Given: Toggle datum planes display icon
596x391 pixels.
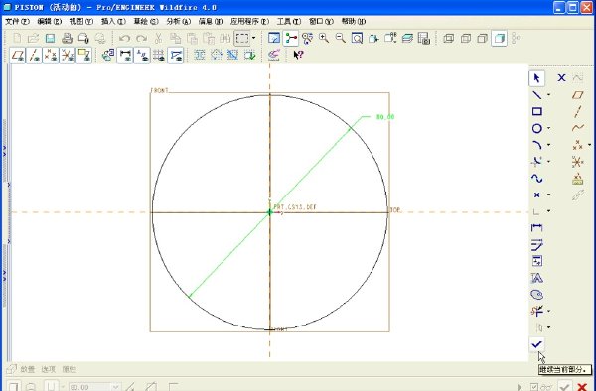Looking at the screenshot, I should pyautogui.click(x=18, y=55).
